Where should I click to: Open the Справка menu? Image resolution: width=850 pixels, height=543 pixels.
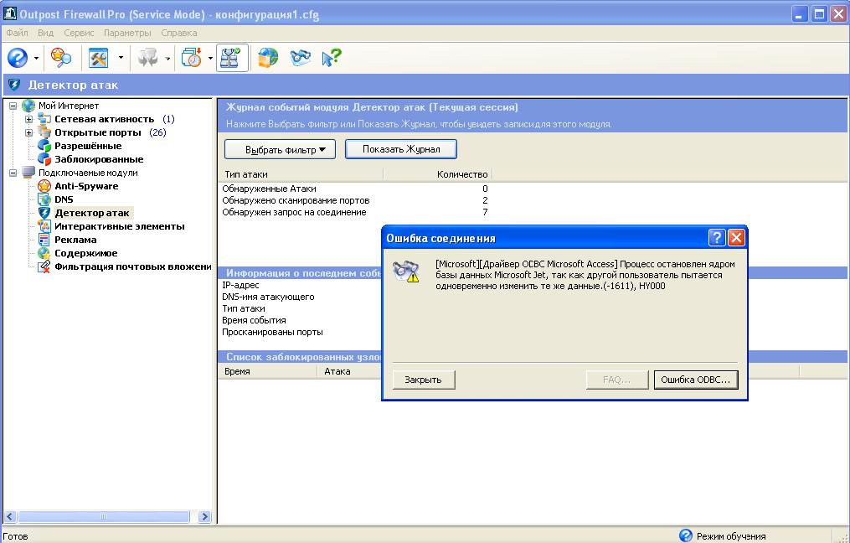179,33
